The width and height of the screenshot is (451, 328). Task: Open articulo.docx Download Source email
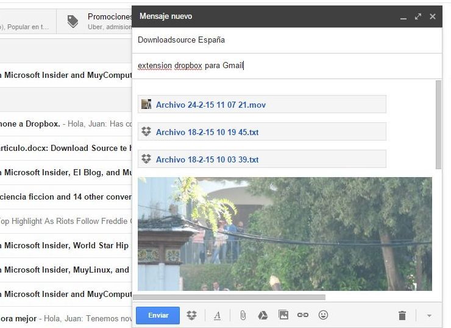coord(66,148)
